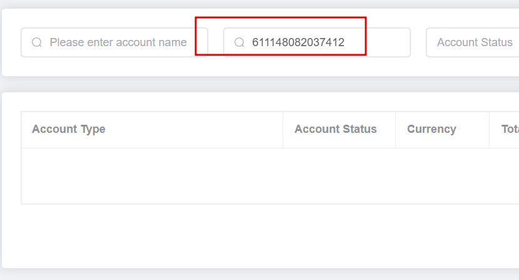Click the placeholder text 'Please enter account name'
Screen dimensions: 519x280
118,42
